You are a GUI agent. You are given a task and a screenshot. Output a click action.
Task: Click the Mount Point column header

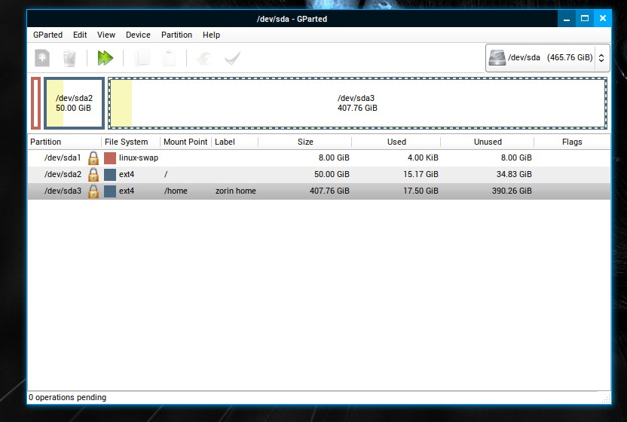pyautogui.click(x=185, y=142)
